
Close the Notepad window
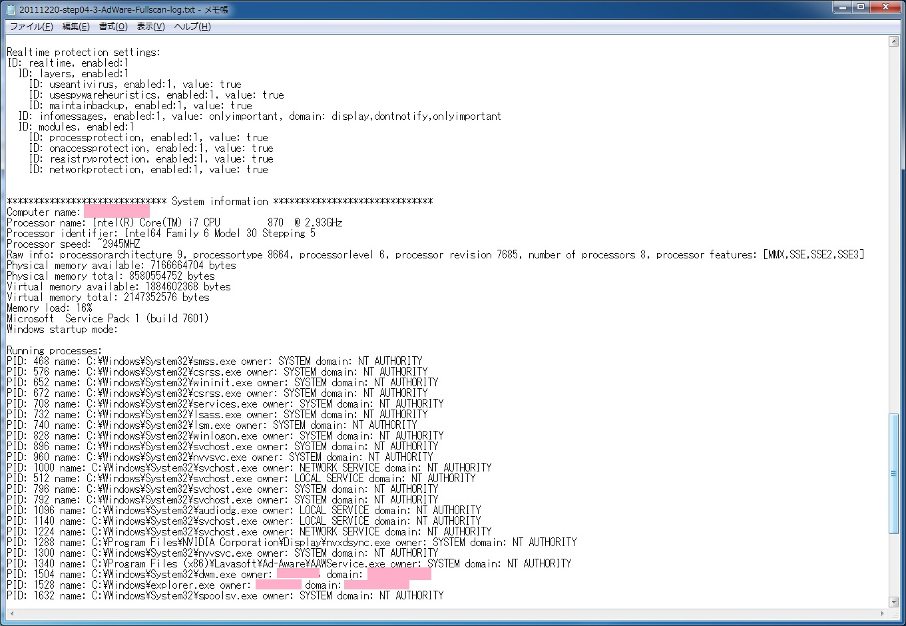[x=885, y=7]
